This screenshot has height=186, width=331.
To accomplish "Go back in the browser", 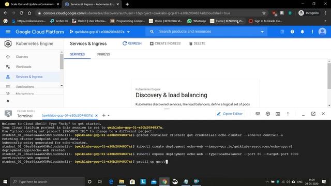I will click(x=6, y=13).
